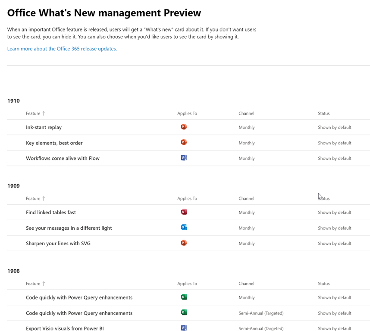Click the Outlook icon next to See your messages
This screenshot has width=370, height=331.
pyautogui.click(x=184, y=227)
